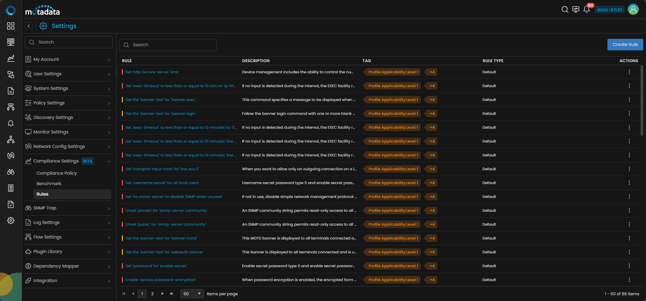Open SNMP Trap settings
646x301 pixels.
tap(68, 208)
